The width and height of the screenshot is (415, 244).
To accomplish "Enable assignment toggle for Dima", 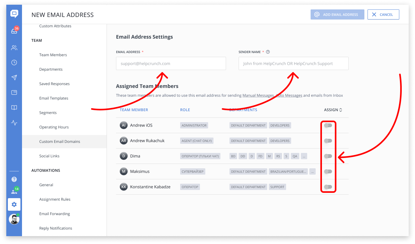I will pos(328,156).
